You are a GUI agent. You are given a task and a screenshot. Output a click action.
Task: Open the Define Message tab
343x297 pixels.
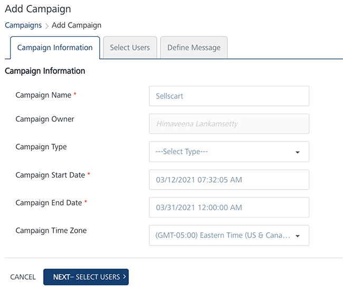[194, 47]
